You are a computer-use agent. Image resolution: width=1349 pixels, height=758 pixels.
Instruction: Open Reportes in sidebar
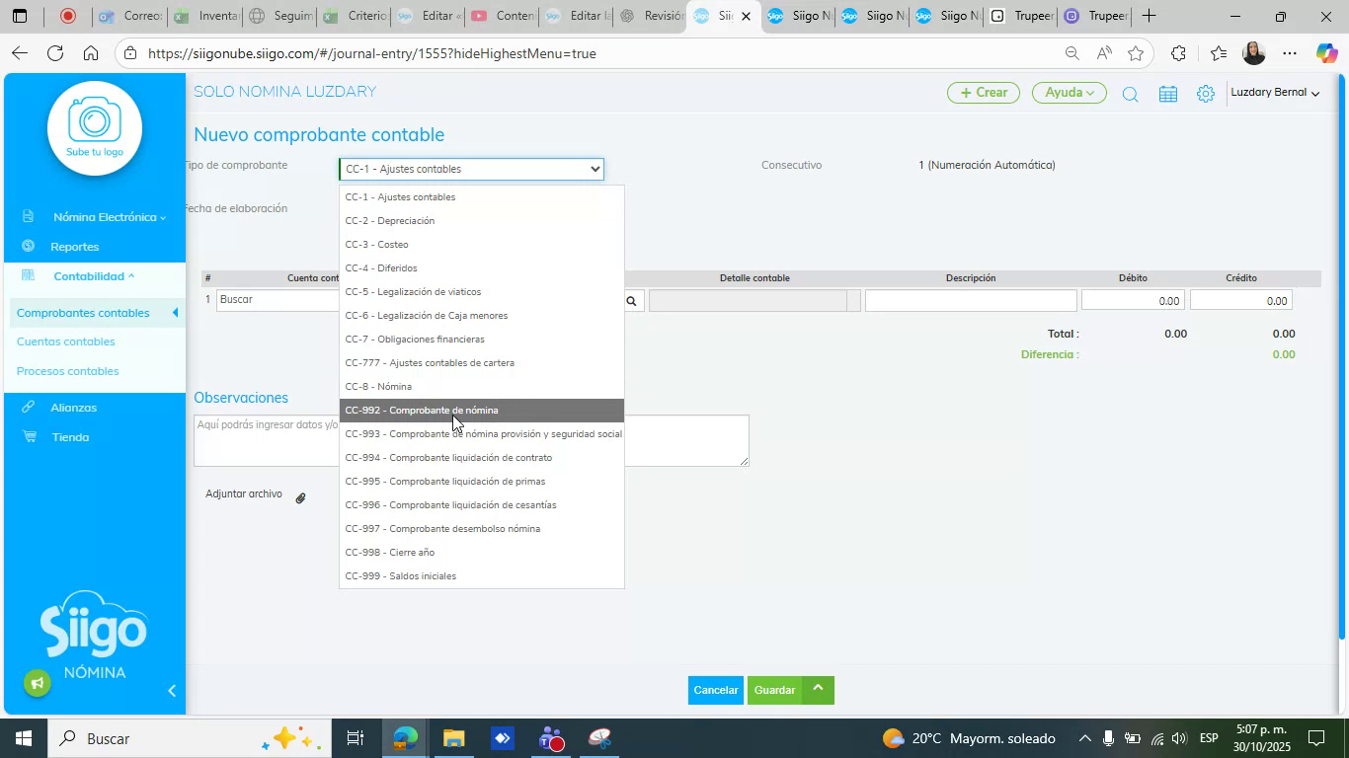pos(75,247)
